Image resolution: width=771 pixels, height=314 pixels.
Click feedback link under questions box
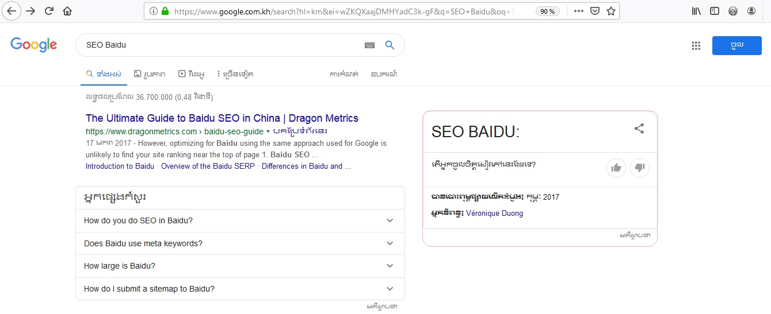(x=381, y=307)
